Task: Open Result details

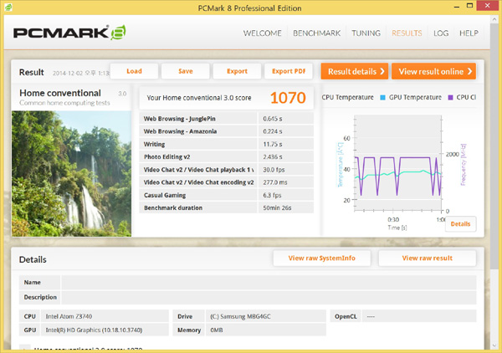Action: [355, 71]
